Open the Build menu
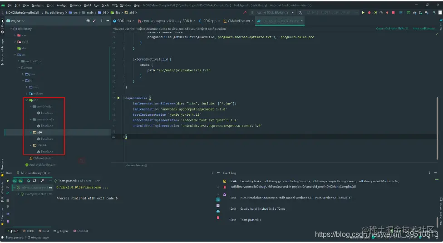The image size is (443, 243). (87, 5)
